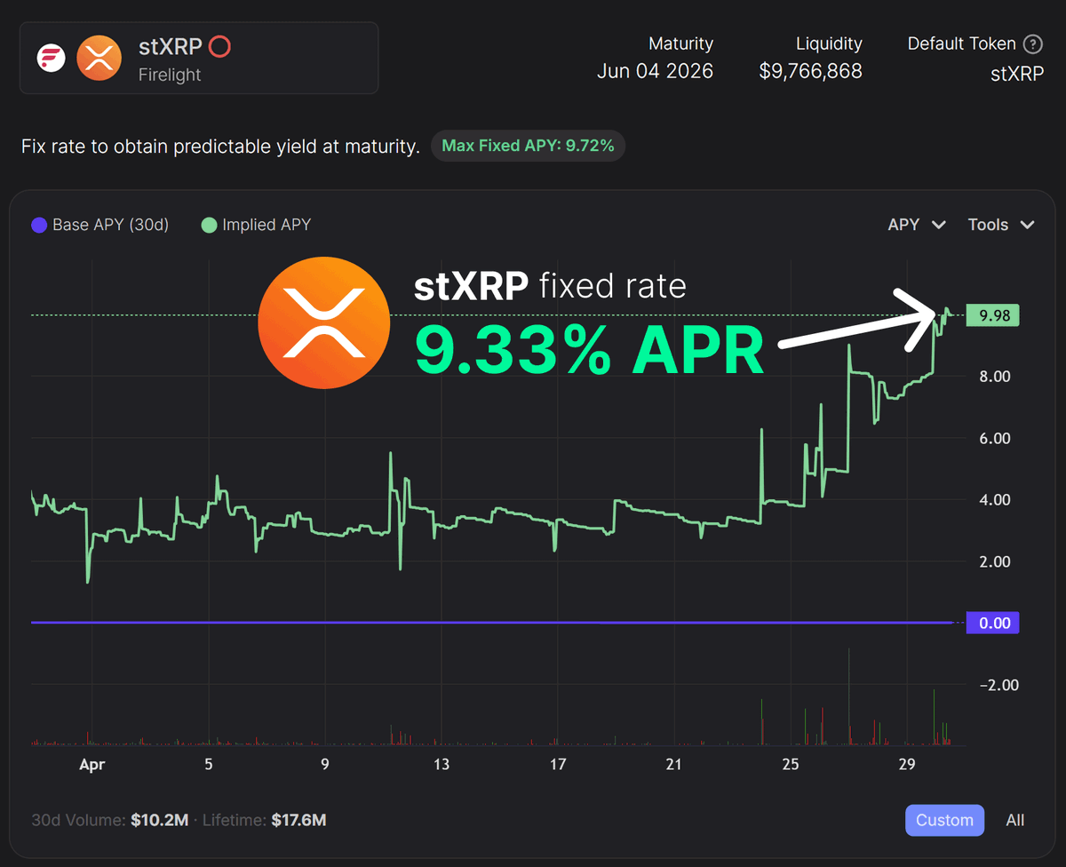The width and height of the screenshot is (1066, 867).
Task: Click the Lifetime $17.6M value
Action: pos(297,820)
